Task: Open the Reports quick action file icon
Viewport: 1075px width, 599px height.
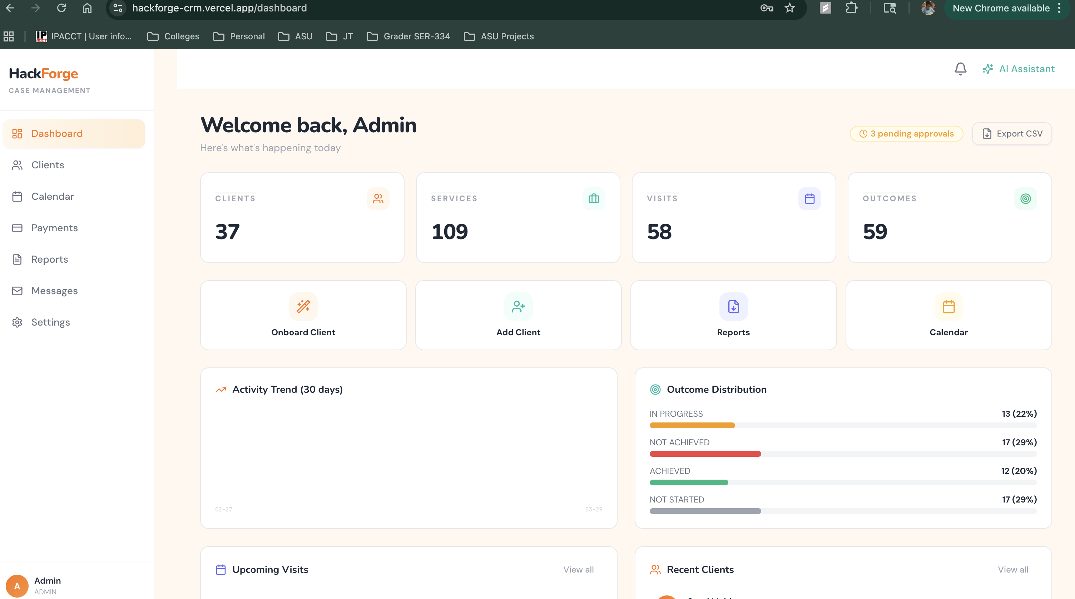Action: [x=733, y=306]
